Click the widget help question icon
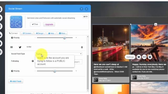The height and width of the screenshot is (94, 168). [x=150, y=57]
